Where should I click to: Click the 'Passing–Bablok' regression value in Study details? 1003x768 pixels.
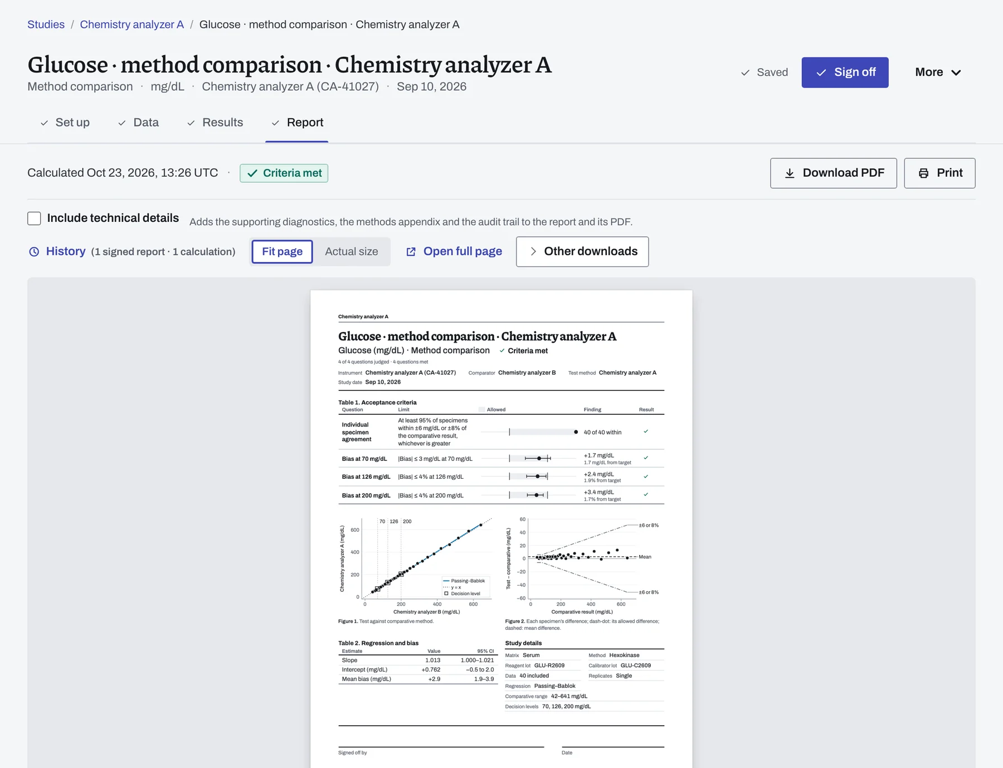click(554, 686)
